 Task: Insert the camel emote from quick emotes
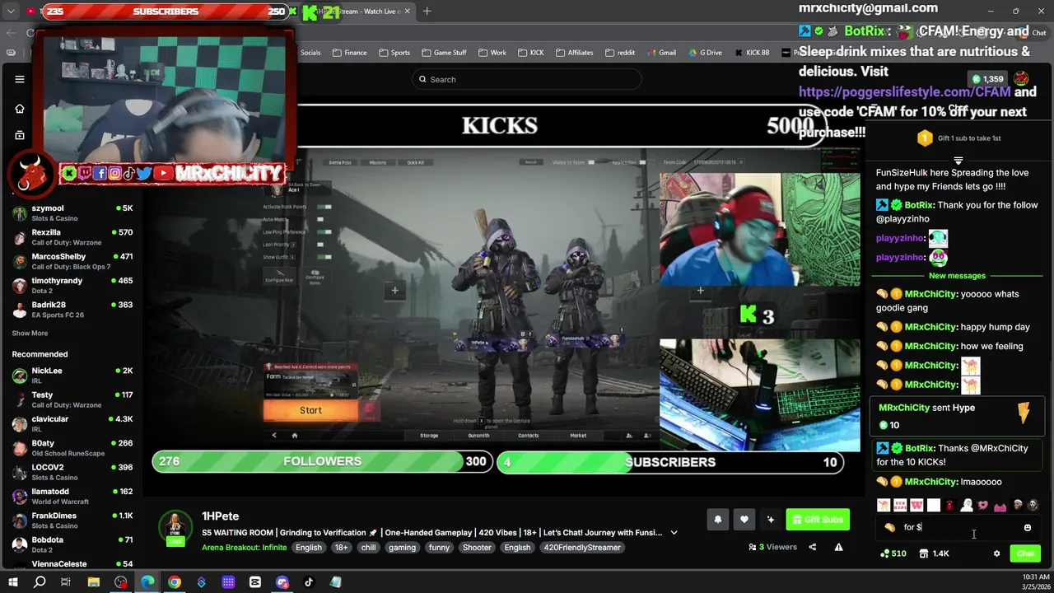point(884,505)
